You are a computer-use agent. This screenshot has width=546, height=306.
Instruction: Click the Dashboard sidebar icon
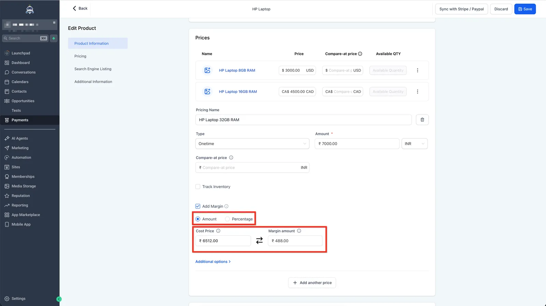[7, 63]
